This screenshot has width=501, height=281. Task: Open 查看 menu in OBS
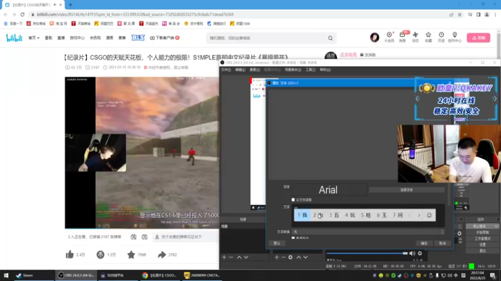[x=255, y=70]
